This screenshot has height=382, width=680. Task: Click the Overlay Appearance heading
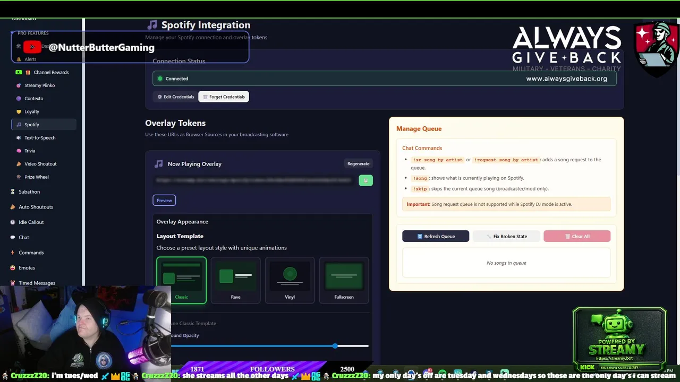(182, 222)
